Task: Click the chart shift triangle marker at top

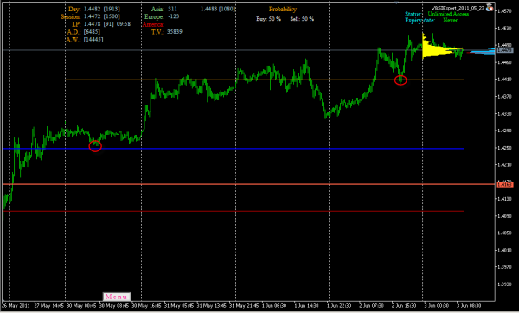Action: (x=396, y=3)
